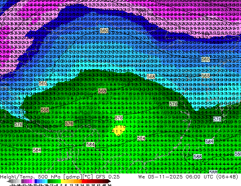This screenshot has height=186, width=241.
Task: Click the gray left arrow end of legend
Action: pos(8,181)
